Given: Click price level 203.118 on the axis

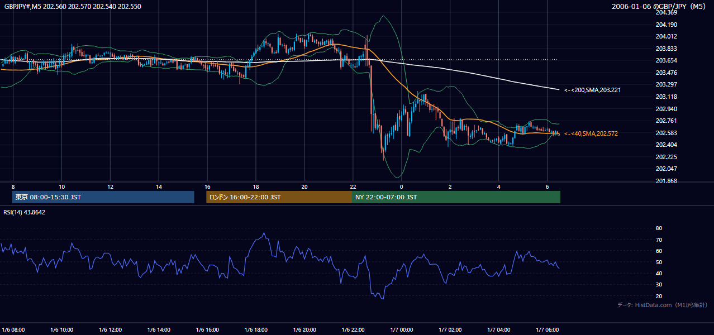Looking at the screenshot, I should 666,97.
